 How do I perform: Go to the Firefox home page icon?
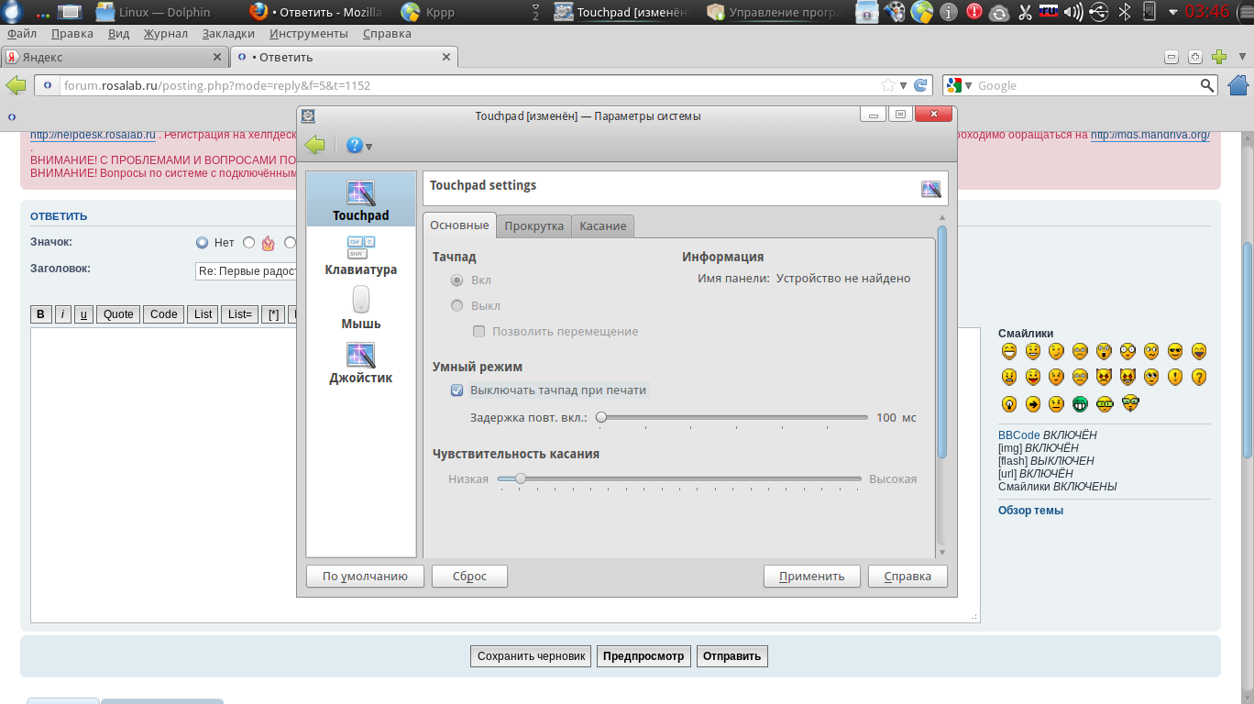(1238, 85)
